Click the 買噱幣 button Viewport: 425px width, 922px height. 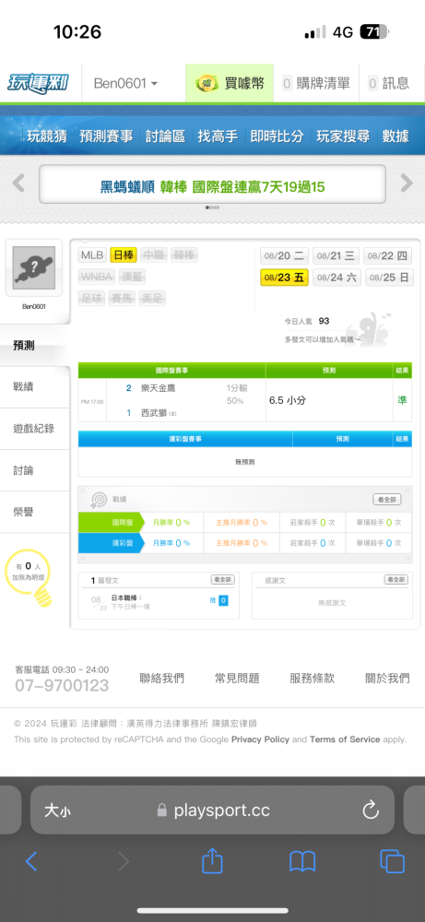point(230,84)
